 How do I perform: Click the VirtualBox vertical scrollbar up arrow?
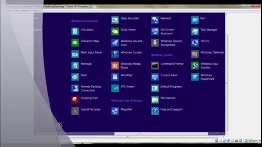[227, 15]
